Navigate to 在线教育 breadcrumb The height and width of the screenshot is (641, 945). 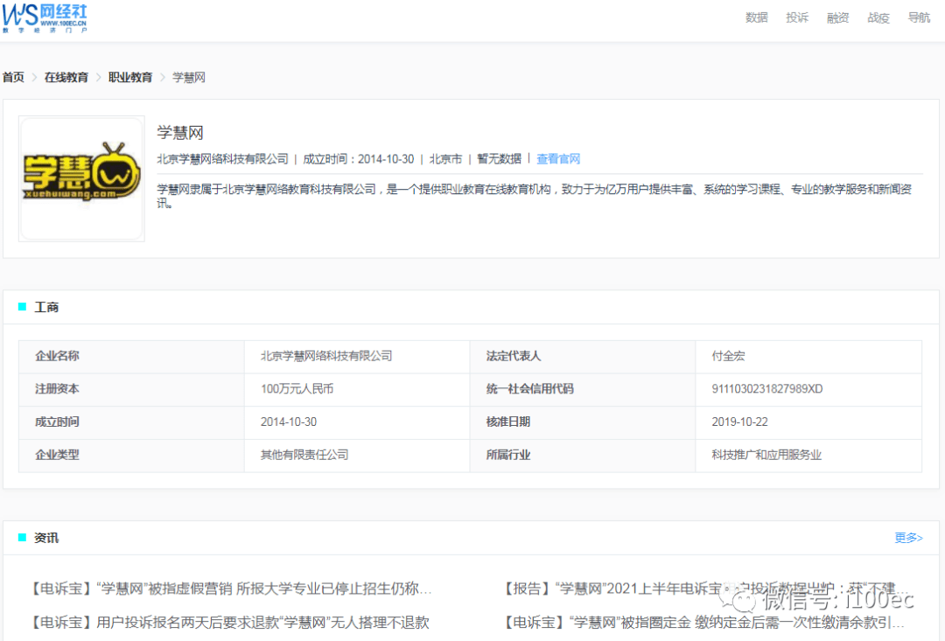(66, 77)
